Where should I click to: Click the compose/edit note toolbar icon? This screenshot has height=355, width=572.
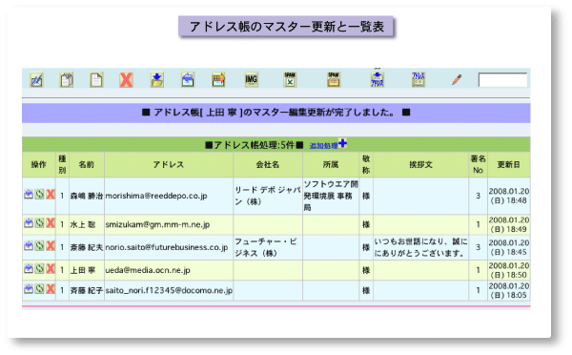[36, 79]
